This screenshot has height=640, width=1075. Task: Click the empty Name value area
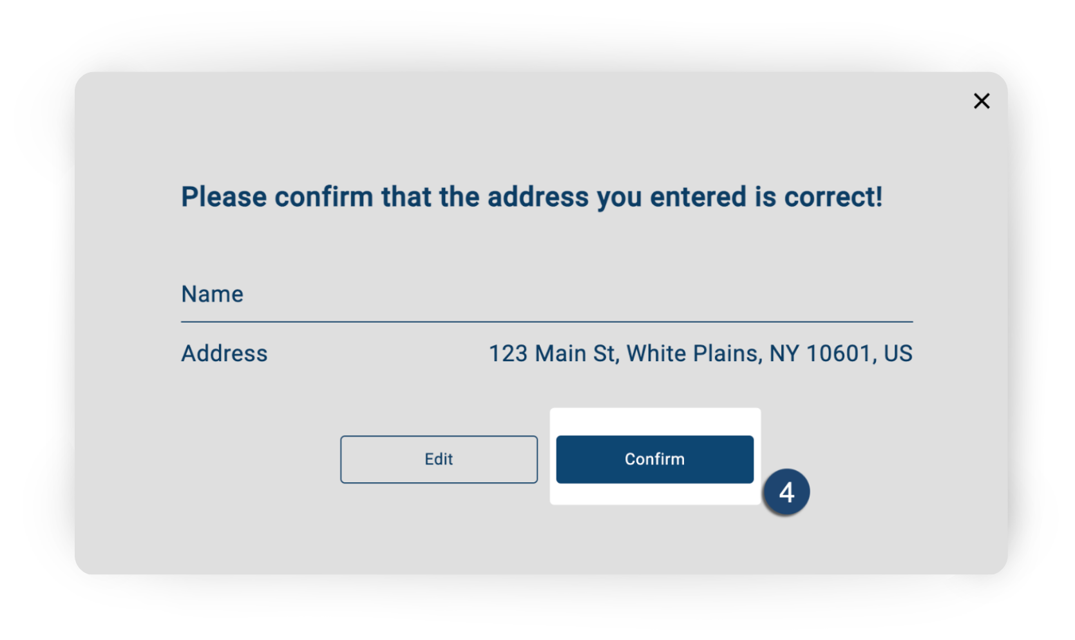point(644,294)
